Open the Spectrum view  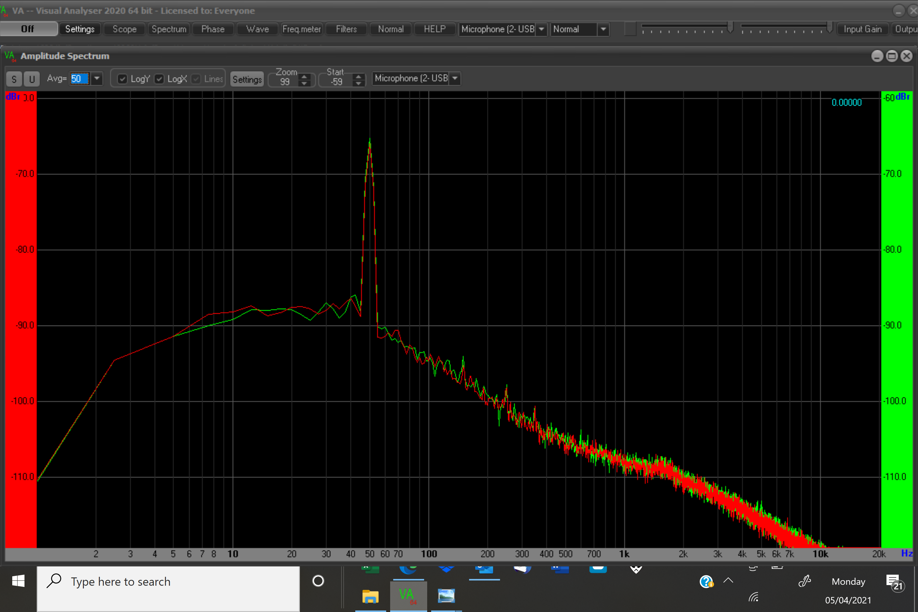169,29
